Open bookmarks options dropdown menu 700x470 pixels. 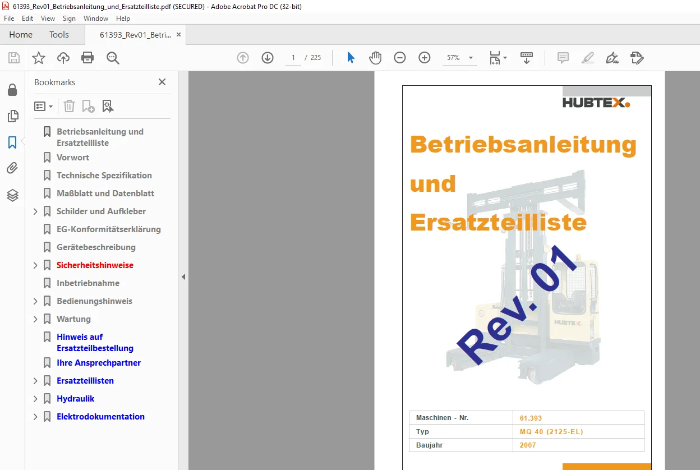44,106
